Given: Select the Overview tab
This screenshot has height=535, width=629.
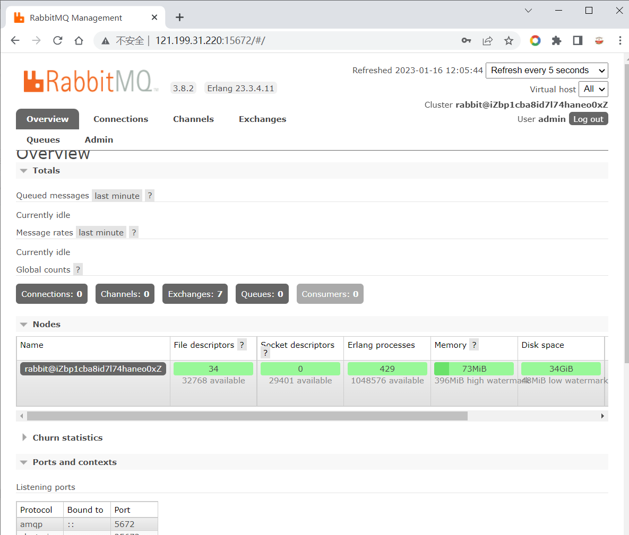Looking at the screenshot, I should (x=47, y=119).
